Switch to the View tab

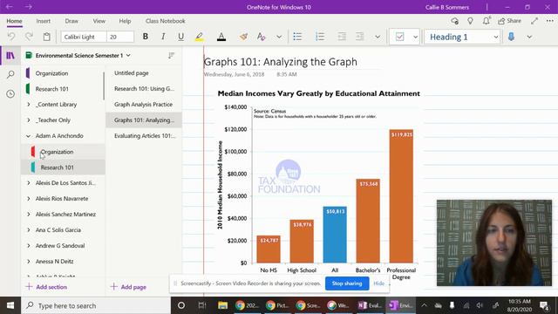99,21
